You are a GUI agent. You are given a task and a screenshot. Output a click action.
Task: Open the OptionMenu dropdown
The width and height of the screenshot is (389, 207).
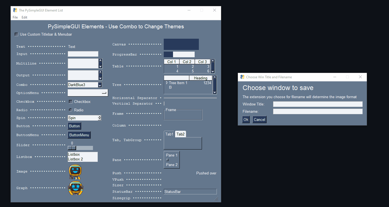coord(88,93)
